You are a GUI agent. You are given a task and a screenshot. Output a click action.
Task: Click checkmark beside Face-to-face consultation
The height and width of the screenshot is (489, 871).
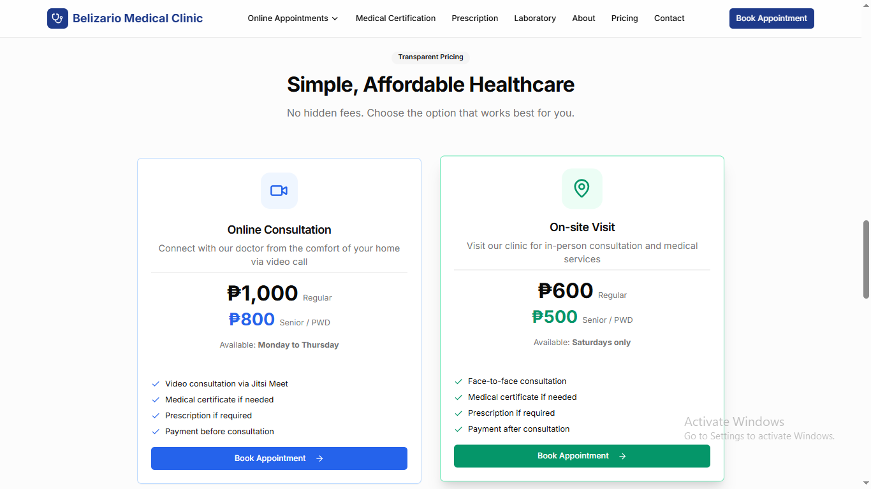[458, 381]
